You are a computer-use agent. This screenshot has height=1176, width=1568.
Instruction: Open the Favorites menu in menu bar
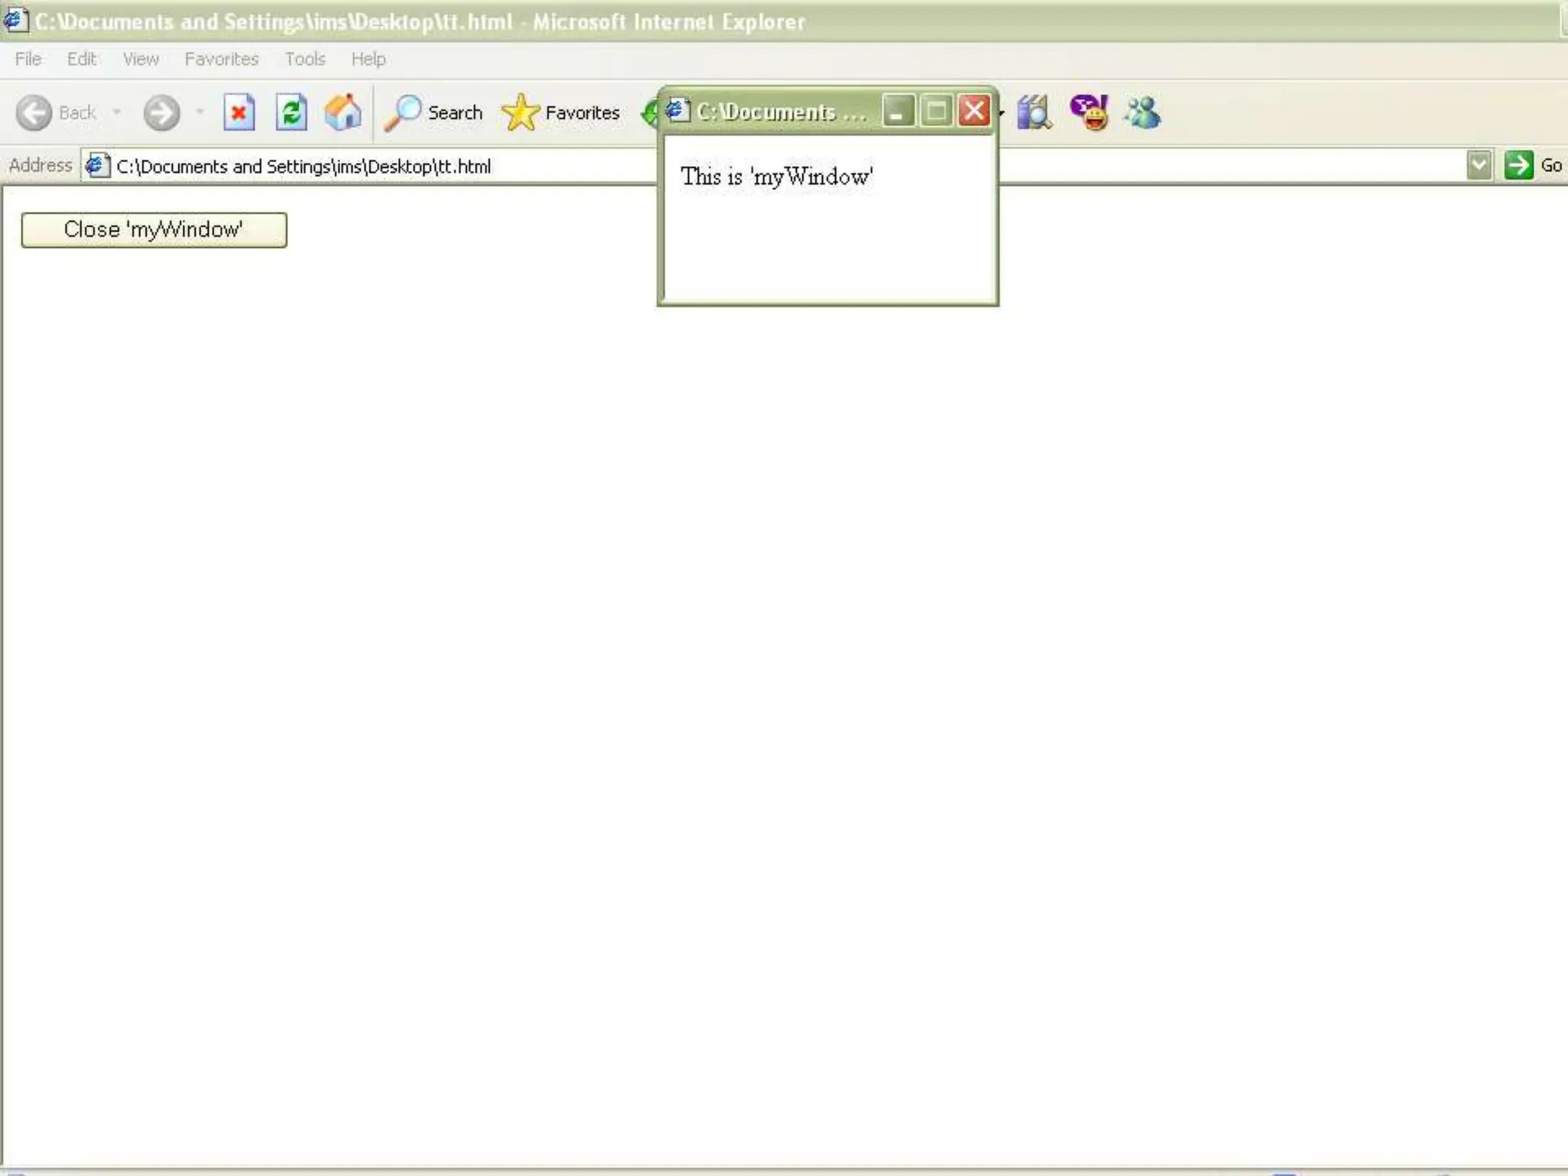click(221, 59)
